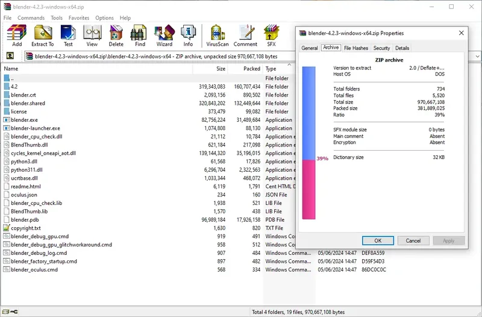482x317 pixels.
Task: Open the Commands menu
Action: click(x=31, y=18)
